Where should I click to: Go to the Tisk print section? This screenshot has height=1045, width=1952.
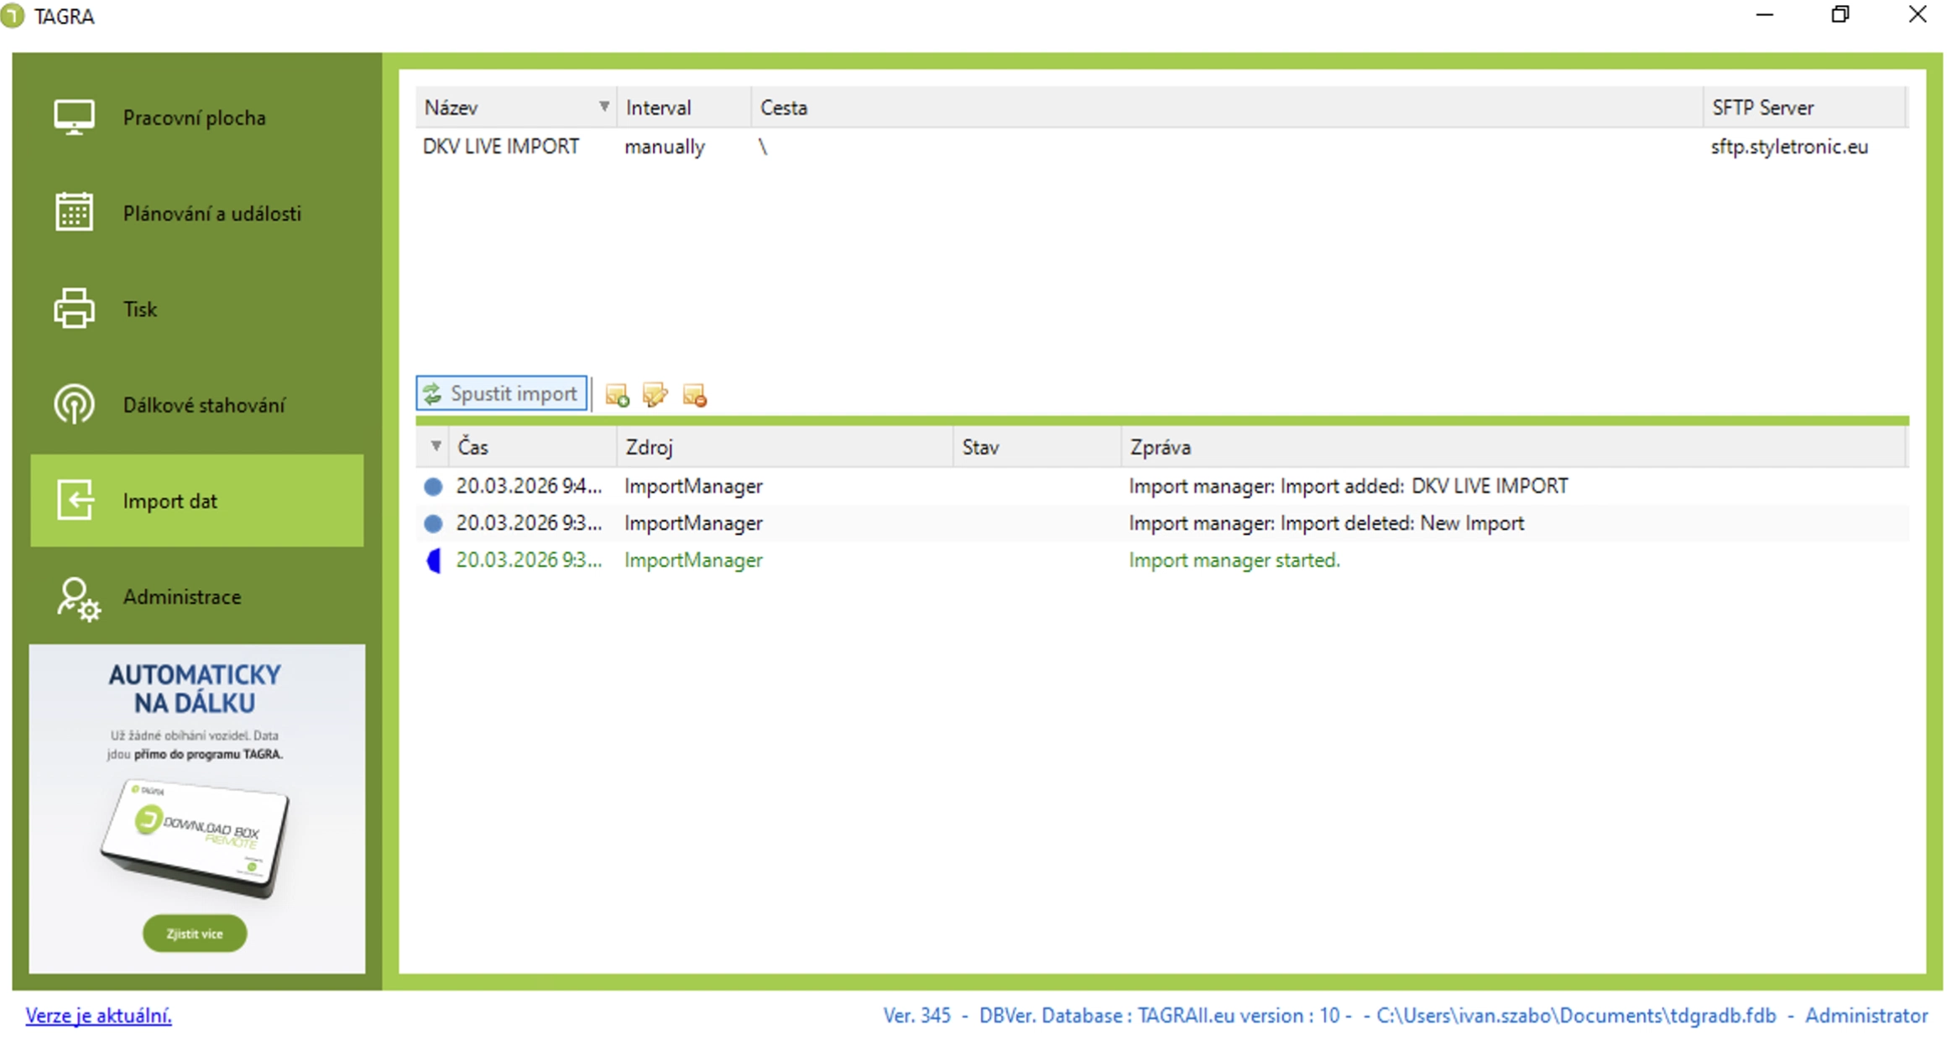click(196, 309)
